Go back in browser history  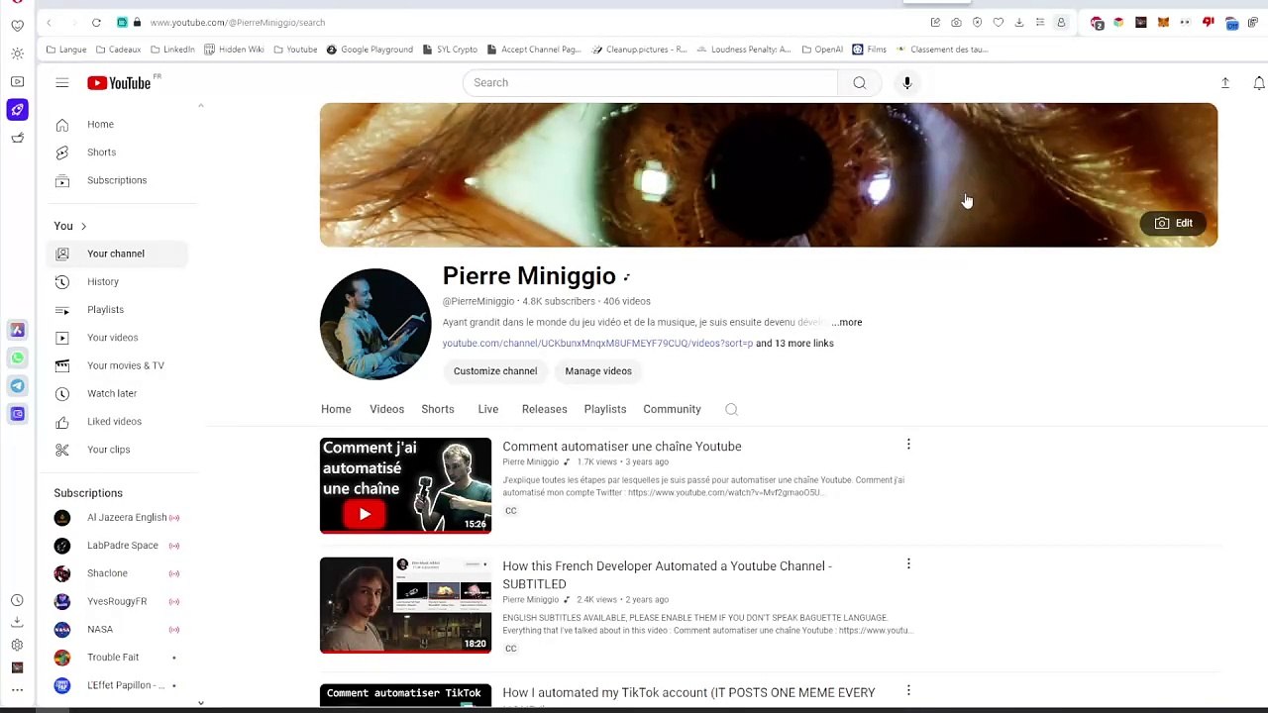pyautogui.click(x=49, y=22)
